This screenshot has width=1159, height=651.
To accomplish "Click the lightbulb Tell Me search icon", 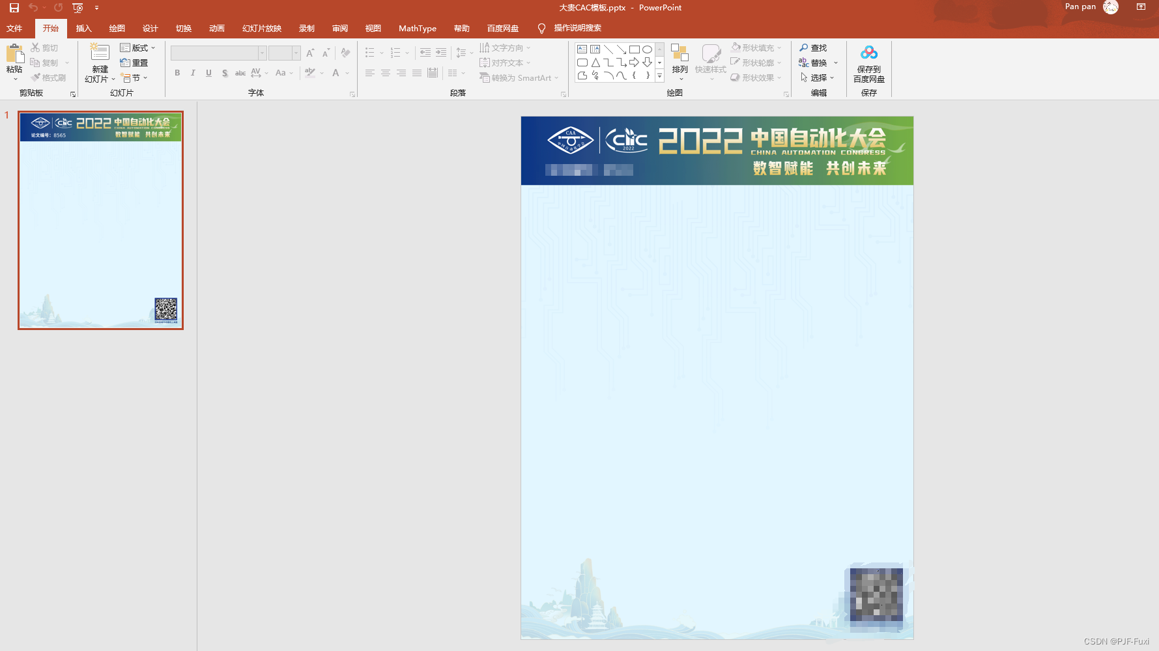I will (541, 28).
